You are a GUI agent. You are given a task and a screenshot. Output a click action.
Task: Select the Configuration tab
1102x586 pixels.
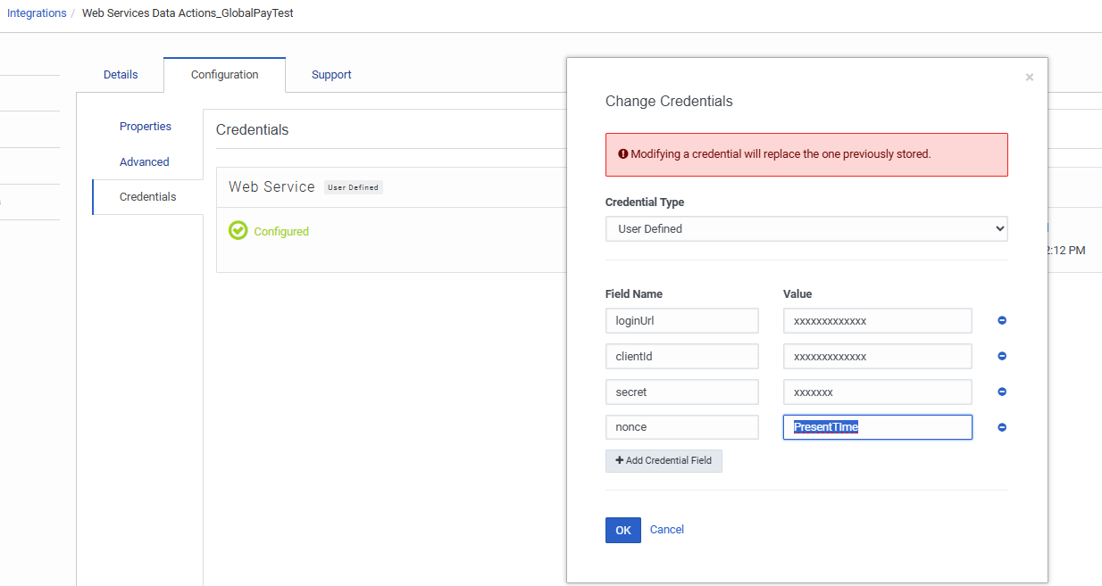coord(224,75)
